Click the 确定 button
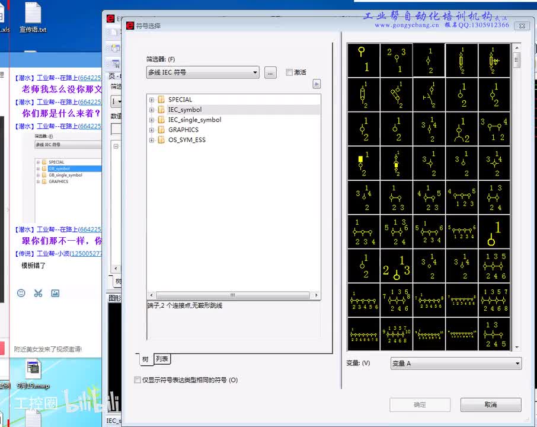The height and width of the screenshot is (427, 537). click(x=420, y=404)
